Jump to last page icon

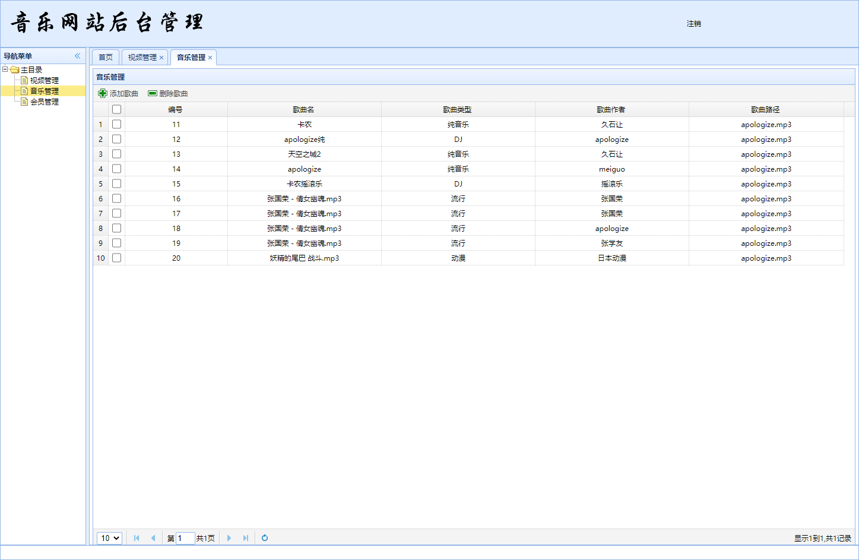point(246,538)
